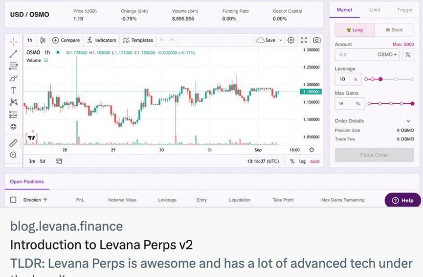Open the Save layout dropdown arrow
This screenshot has width=423, height=277.
pyautogui.click(x=281, y=40)
